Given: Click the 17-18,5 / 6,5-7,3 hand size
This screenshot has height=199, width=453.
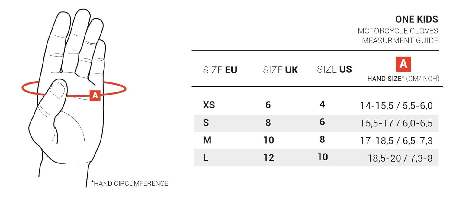Looking at the screenshot, I should 396,141.
